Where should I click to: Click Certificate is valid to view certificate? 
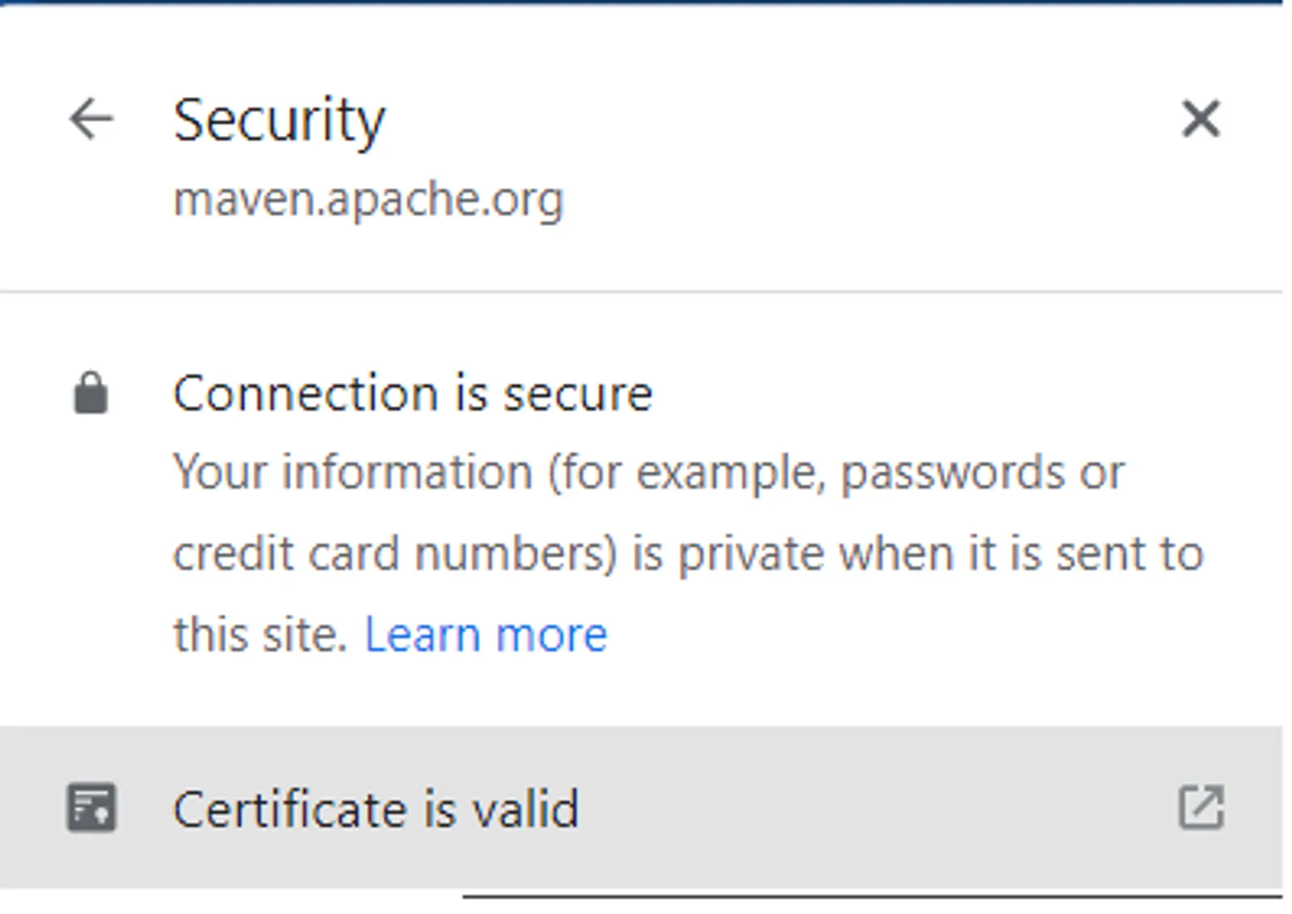click(x=377, y=810)
